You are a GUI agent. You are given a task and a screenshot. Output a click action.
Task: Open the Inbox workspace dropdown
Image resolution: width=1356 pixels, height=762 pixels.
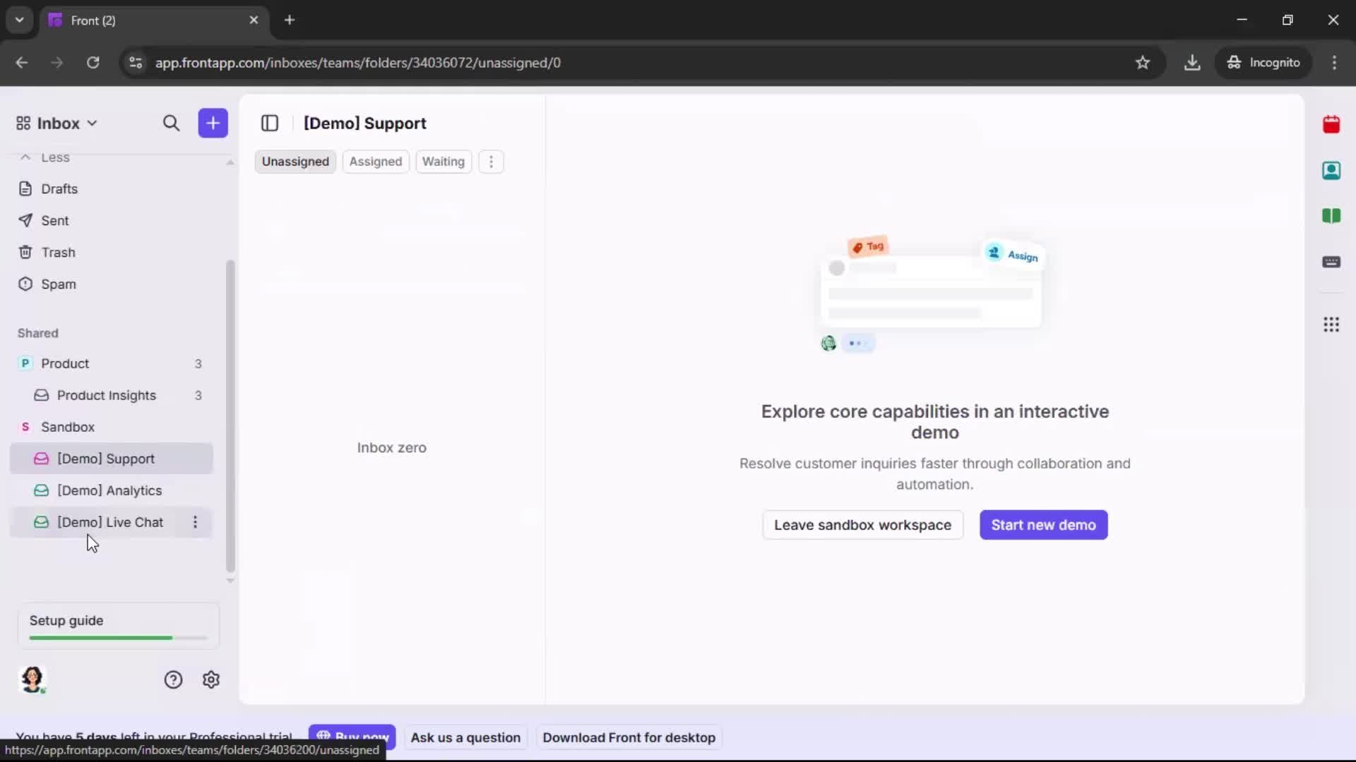click(56, 123)
